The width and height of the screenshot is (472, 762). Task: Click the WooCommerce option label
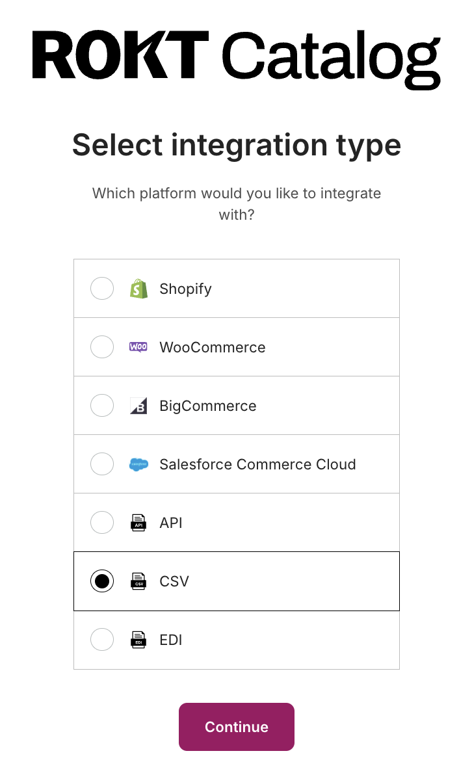pyautogui.click(x=213, y=347)
